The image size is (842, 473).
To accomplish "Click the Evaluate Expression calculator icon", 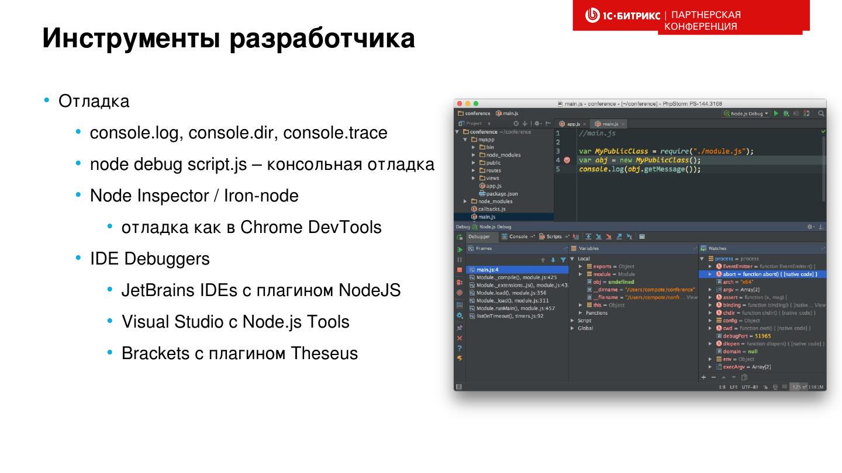I will tap(641, 236).
